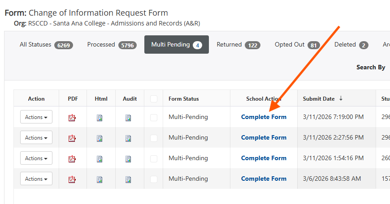
Task: View Html for the 1:54:16 PM submission
Action: pyautogui.click(x=100, y=159)
